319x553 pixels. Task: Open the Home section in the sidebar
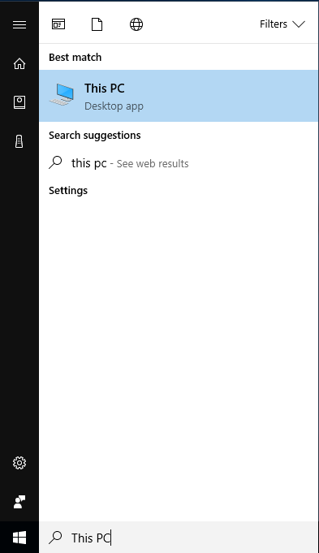pos(19,63)
